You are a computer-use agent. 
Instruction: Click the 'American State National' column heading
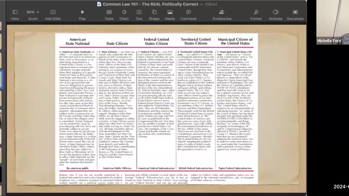[x=77, y=41]
